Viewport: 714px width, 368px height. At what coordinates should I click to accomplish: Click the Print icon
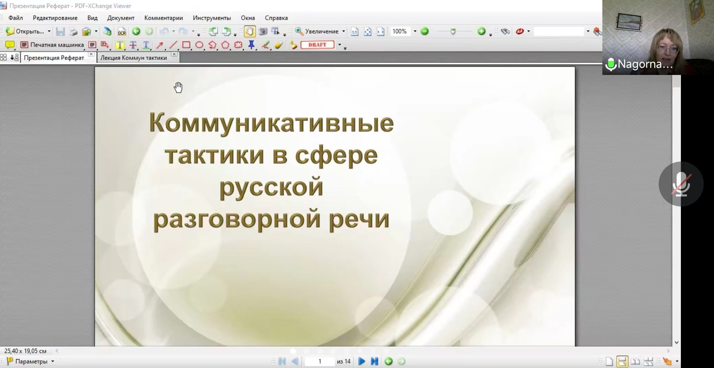[x=73, y=32]
